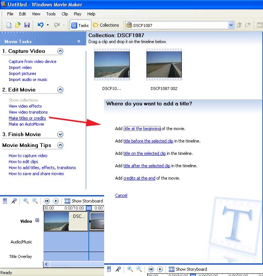The height and width of the screenshot is (276, 263).
Task: Select the DSC... clip on the Video track
Action: [66, 221]
